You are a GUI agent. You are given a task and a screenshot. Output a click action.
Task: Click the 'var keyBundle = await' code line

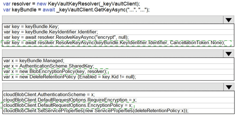click(76, 10)
